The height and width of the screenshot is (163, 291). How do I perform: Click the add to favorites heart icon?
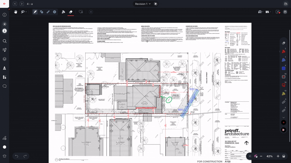tap(81, 12)
